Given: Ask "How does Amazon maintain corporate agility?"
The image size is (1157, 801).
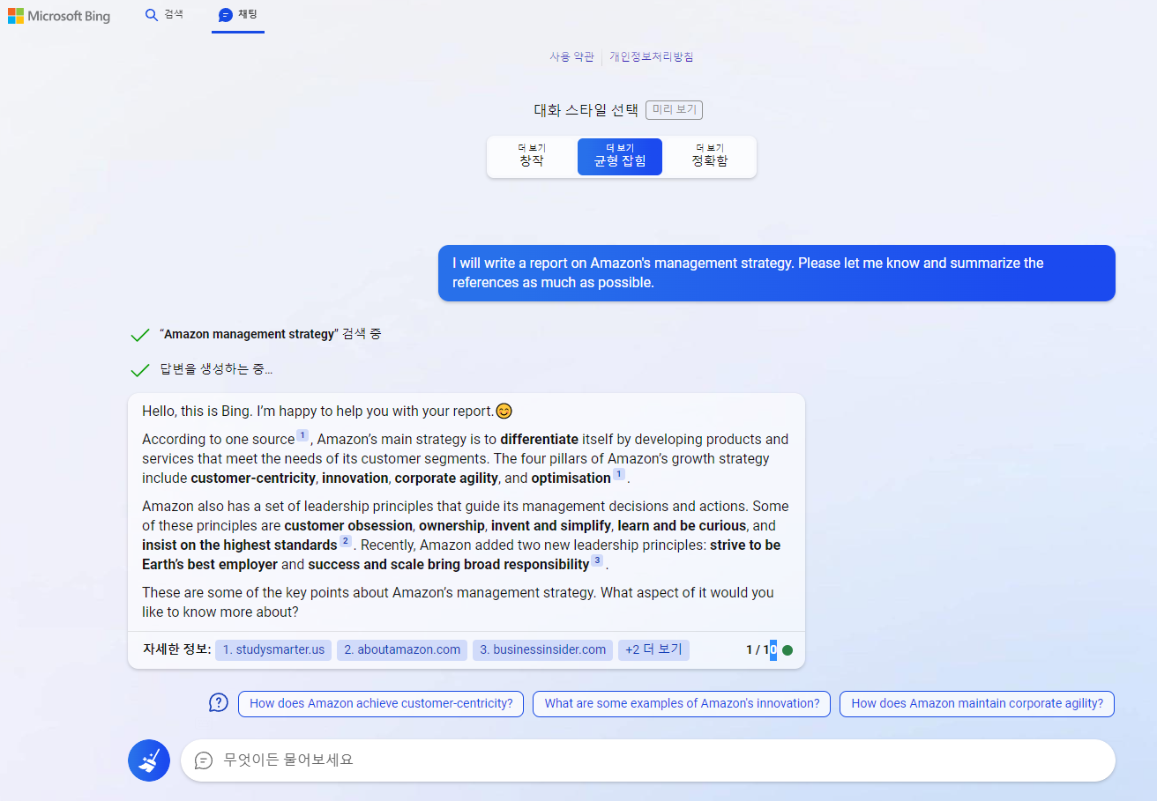Looking at the screenshot, I should coord(977,704).
